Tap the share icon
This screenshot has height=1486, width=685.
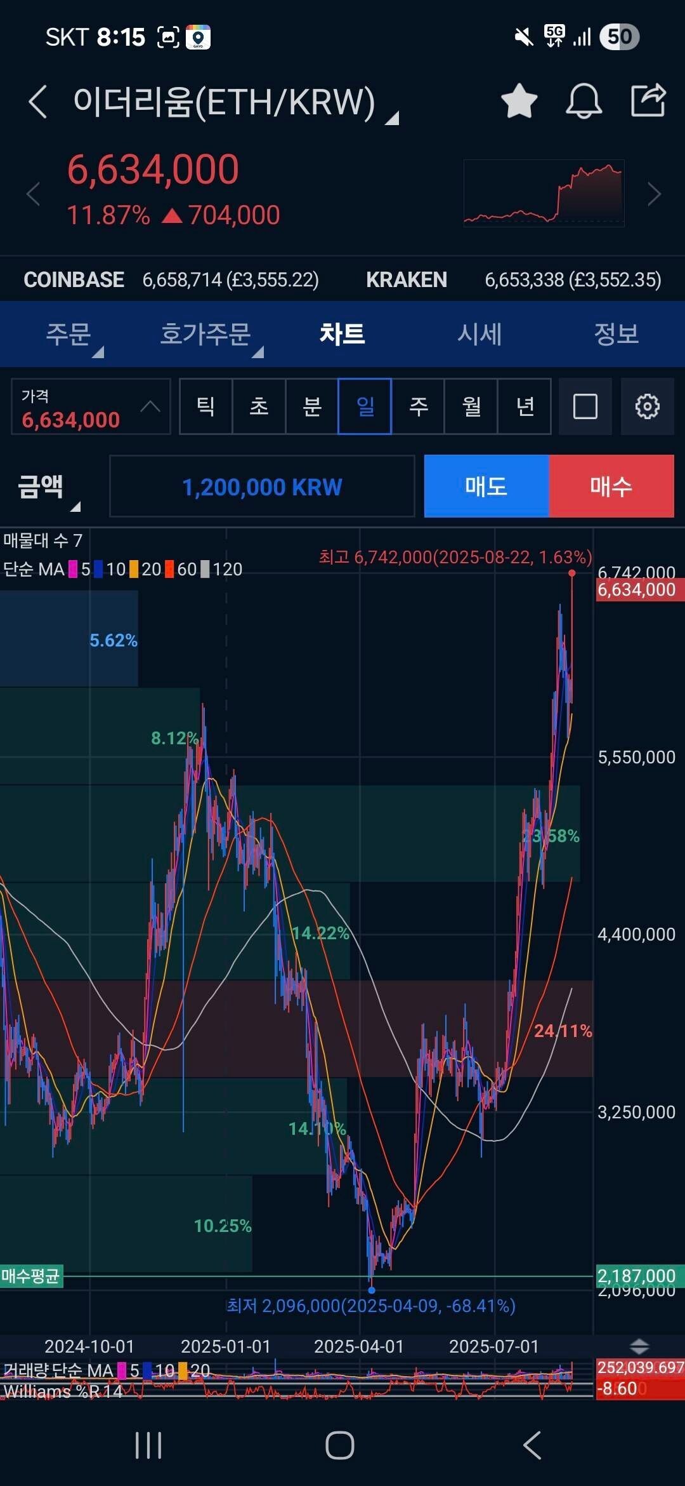point(648,100)
